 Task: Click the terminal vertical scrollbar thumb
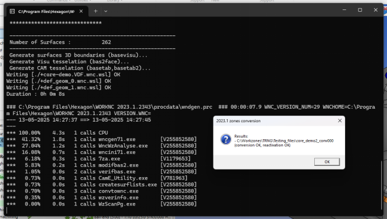(382, 185)
